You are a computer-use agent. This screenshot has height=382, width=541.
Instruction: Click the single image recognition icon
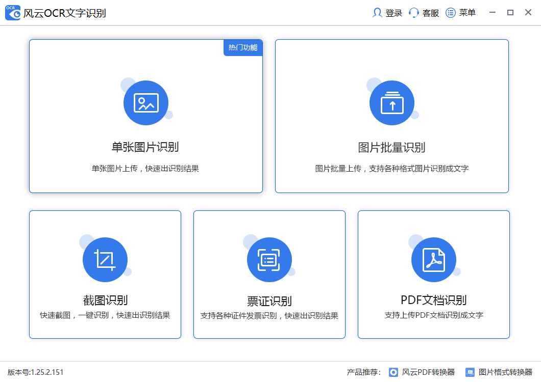coord(146,103)
